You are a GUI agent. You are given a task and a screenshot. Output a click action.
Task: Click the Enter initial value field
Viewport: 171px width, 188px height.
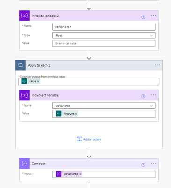104,43
